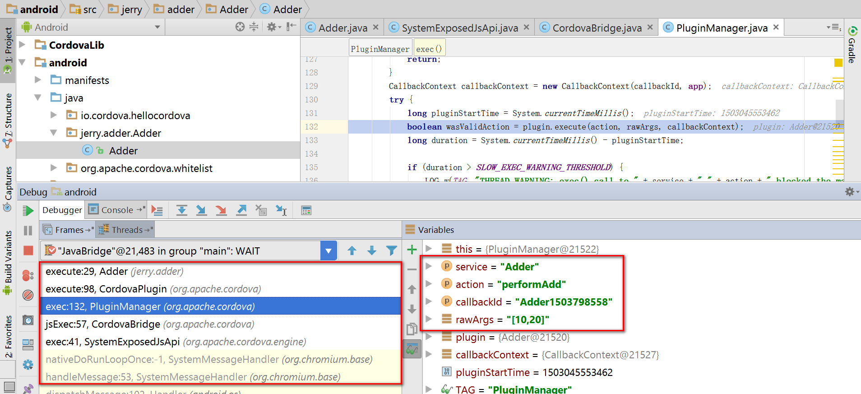This screenshot has height=394, width=861.
Task: Collapse the jerry.adder.Adder package
Action: 54,133
